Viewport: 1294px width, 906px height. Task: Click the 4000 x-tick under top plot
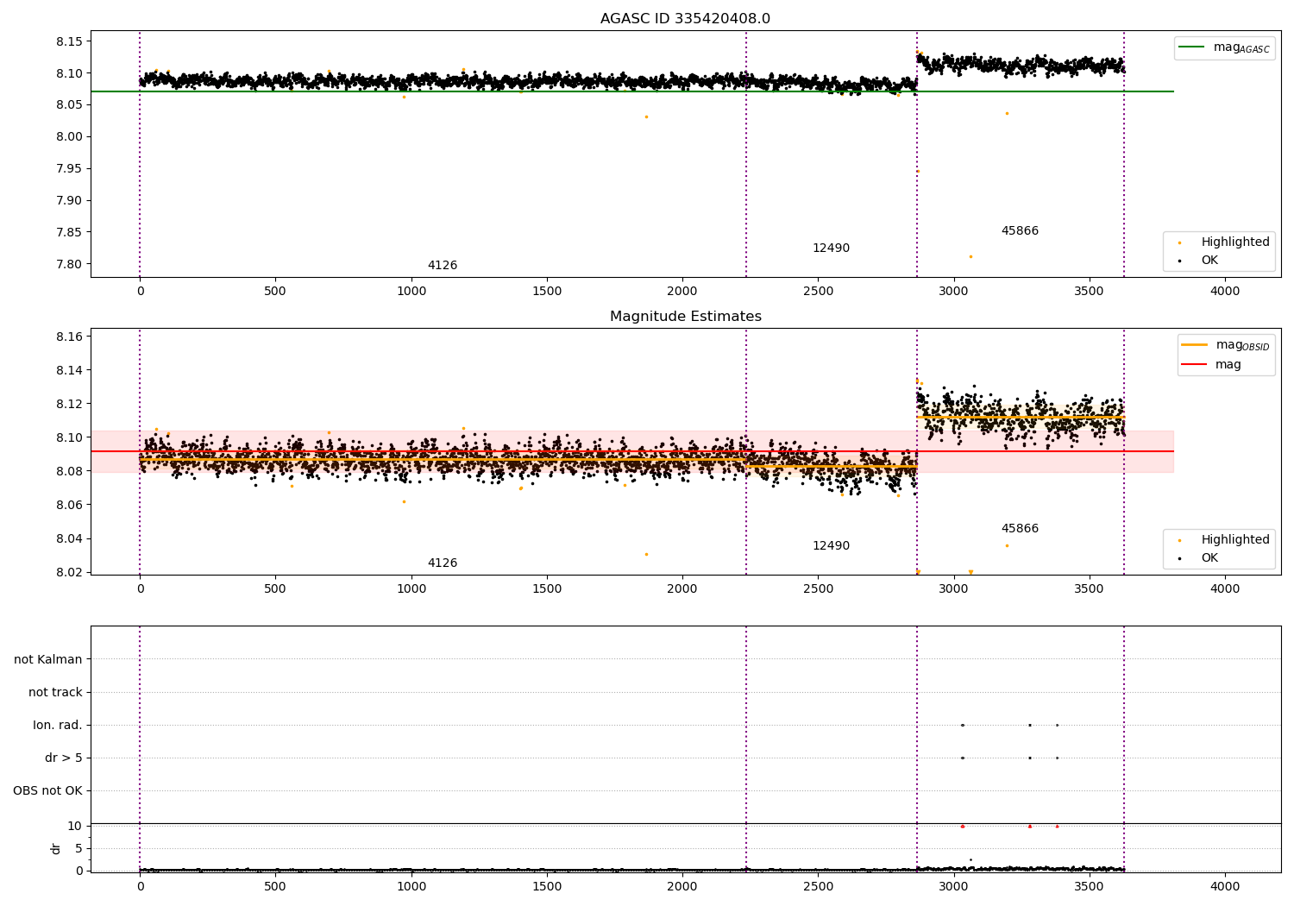1225,292
